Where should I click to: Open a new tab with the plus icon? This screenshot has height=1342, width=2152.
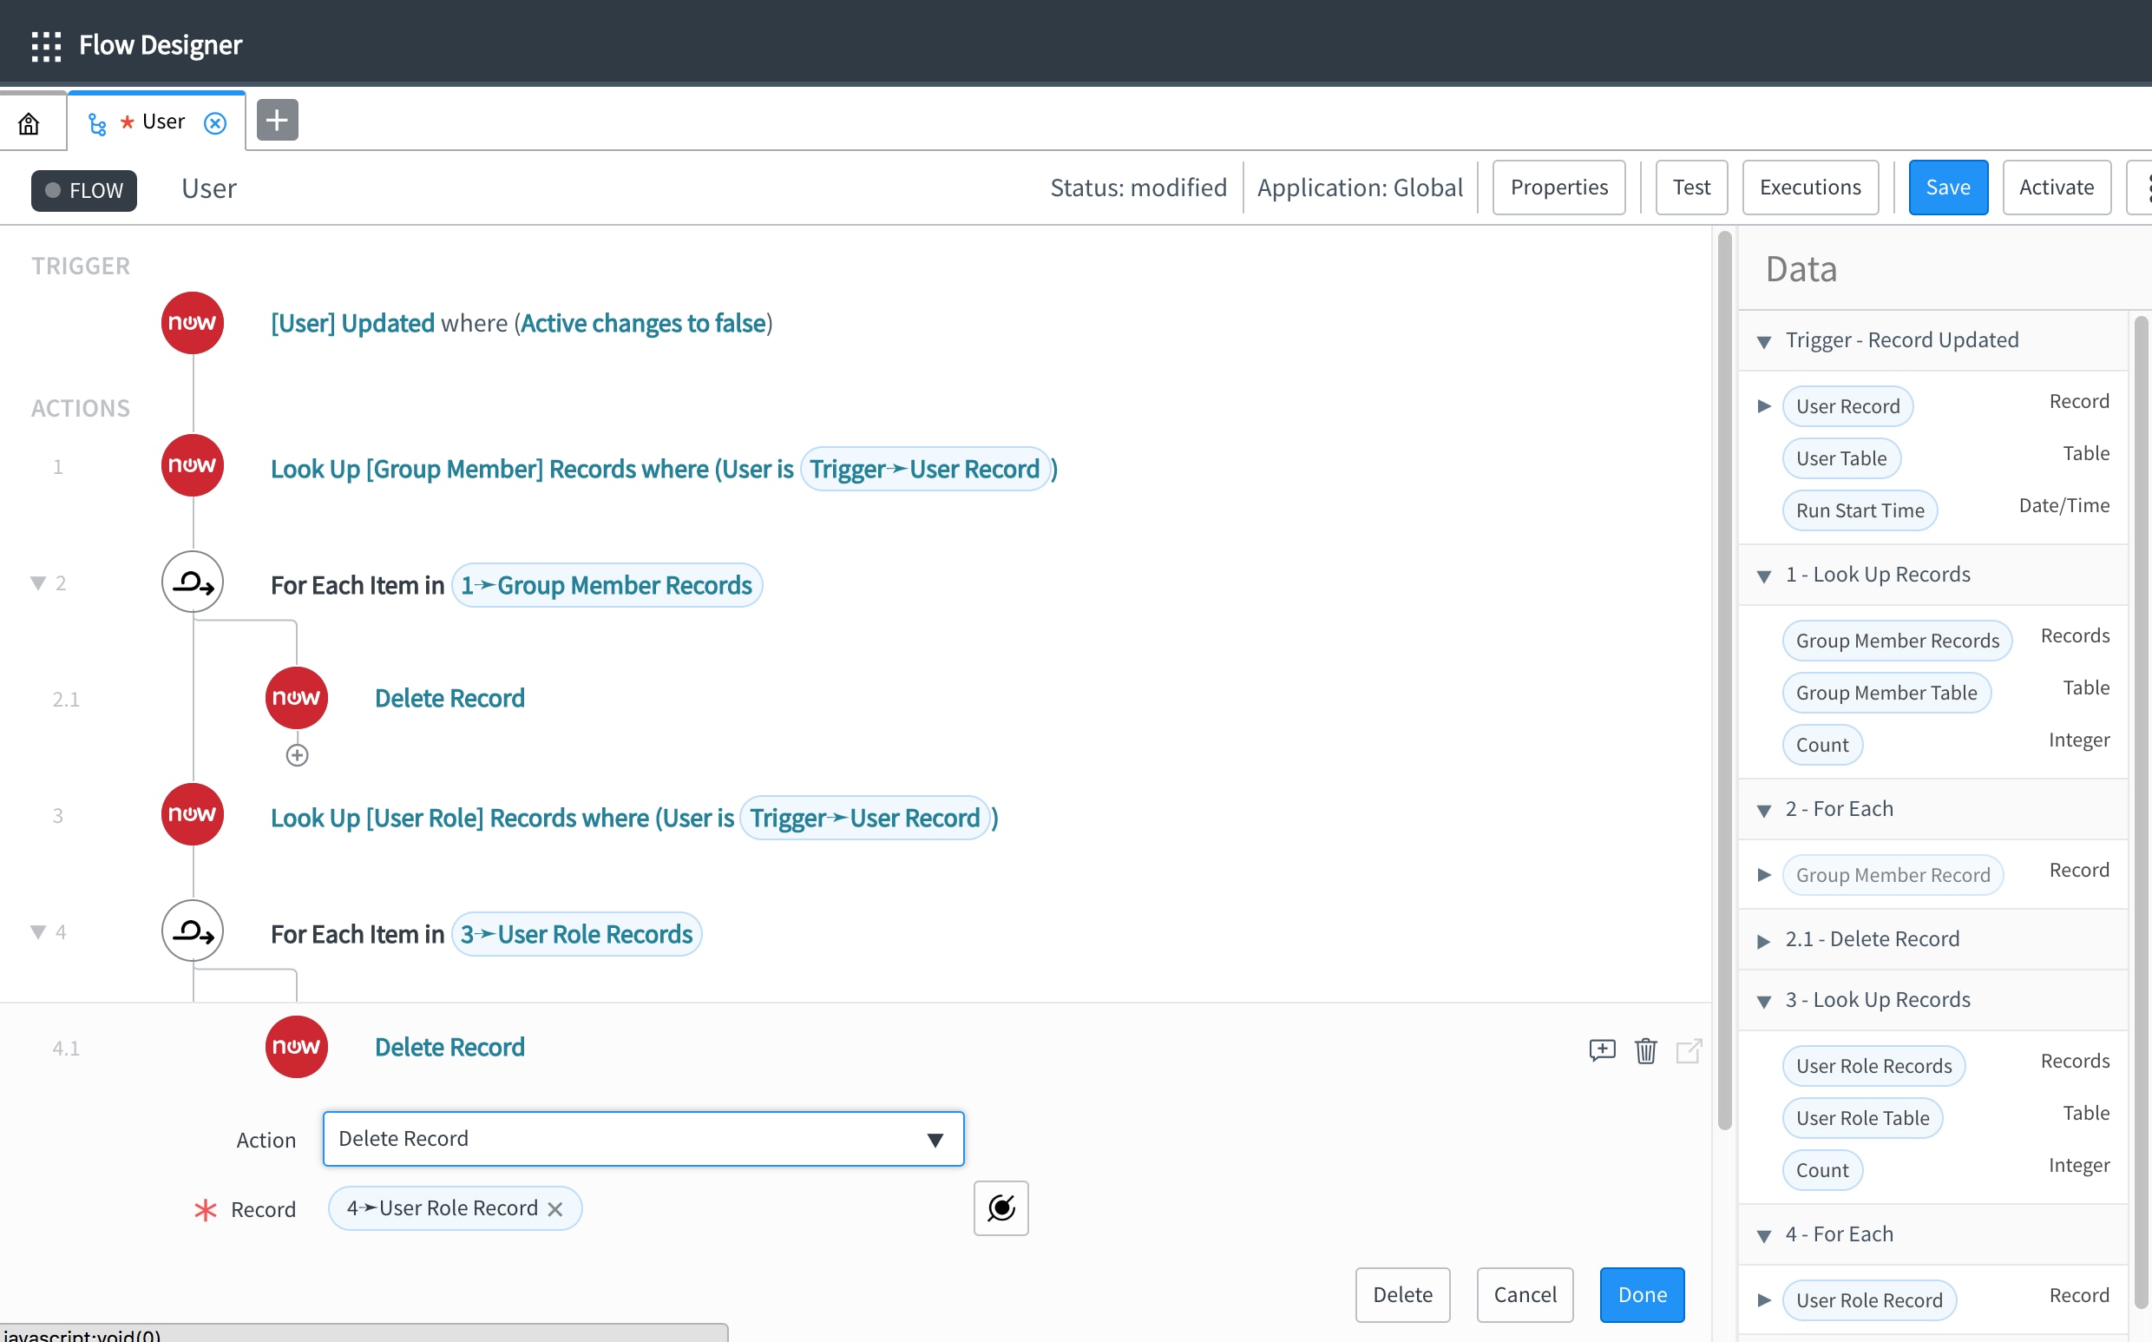click(x=276, y=120)
